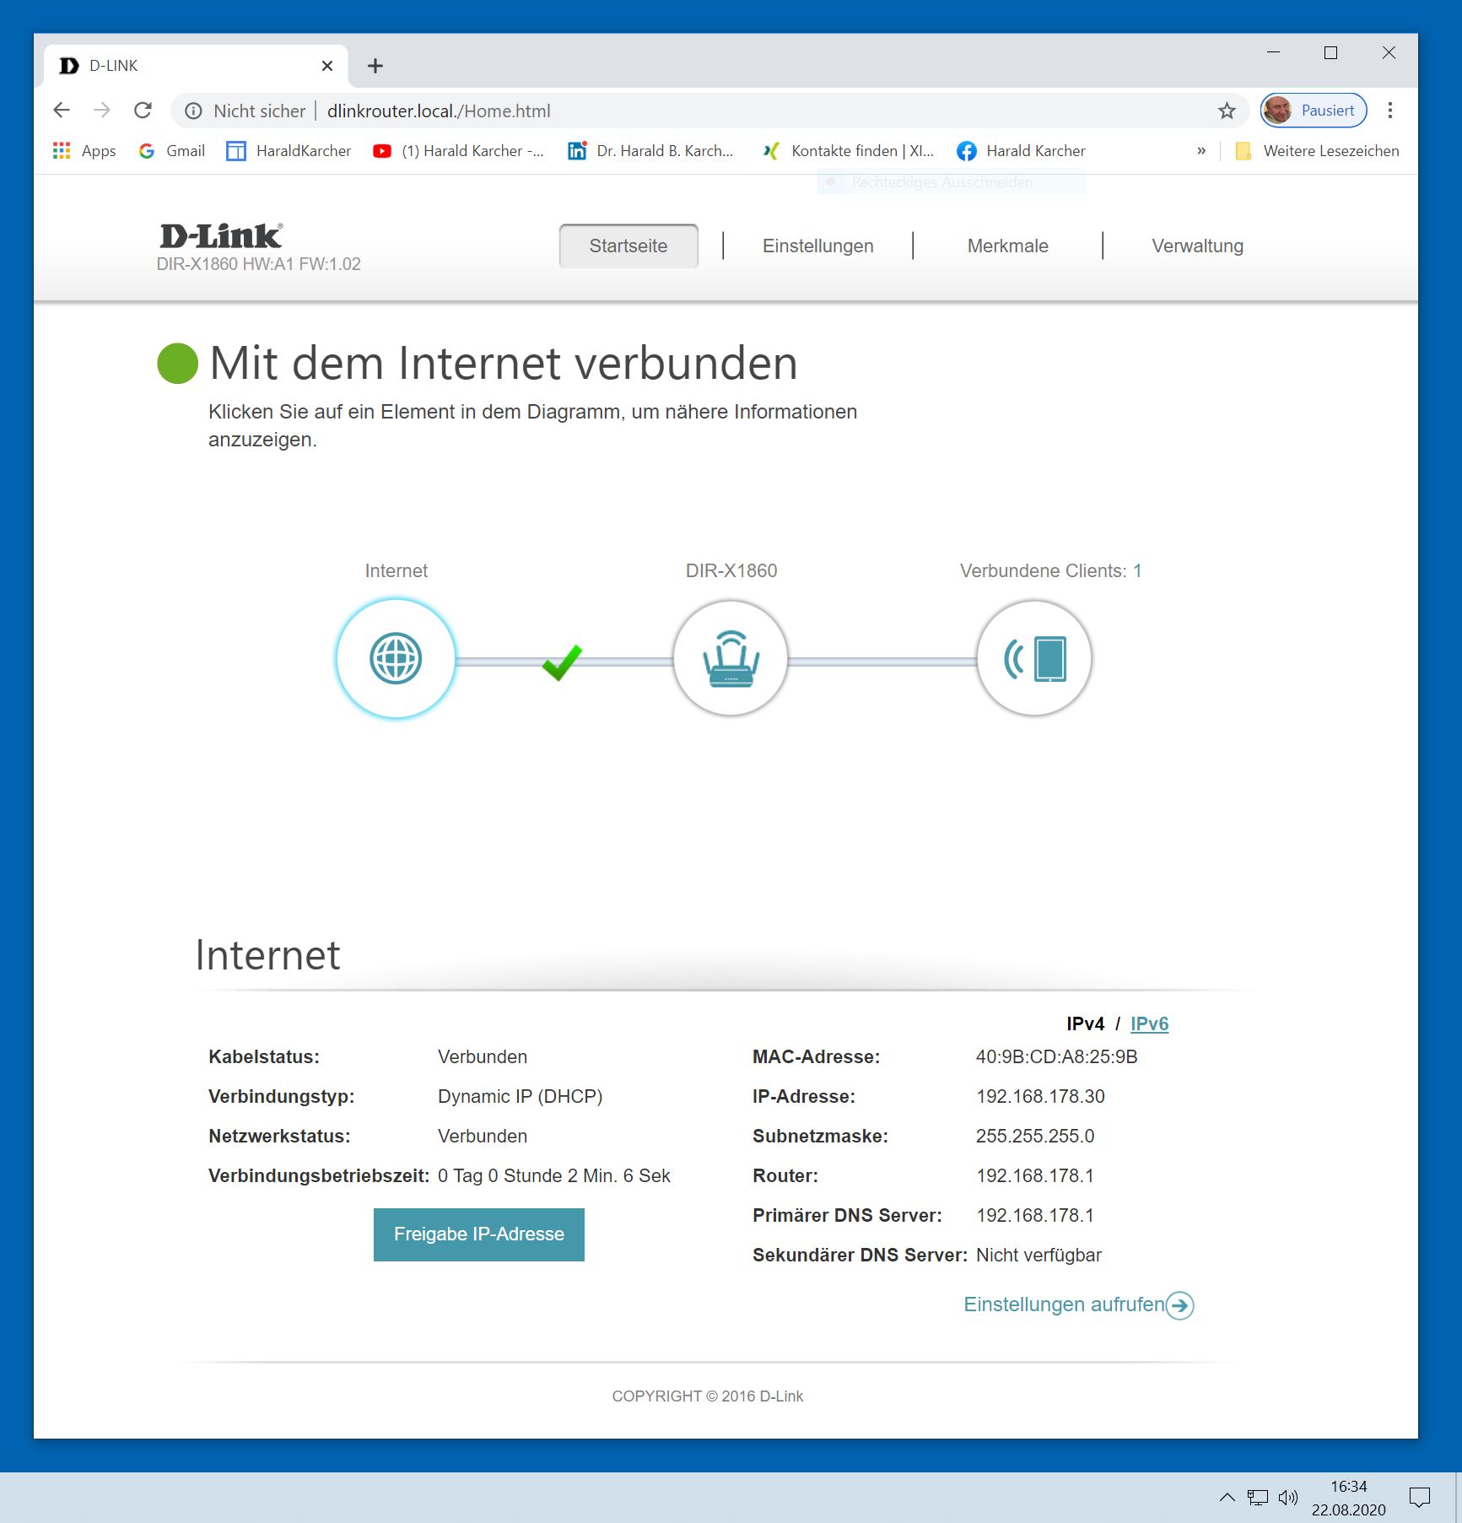1462x1523 pixels.
Task: Select the IPv4 view
Action: (x=1085, y=1023)
